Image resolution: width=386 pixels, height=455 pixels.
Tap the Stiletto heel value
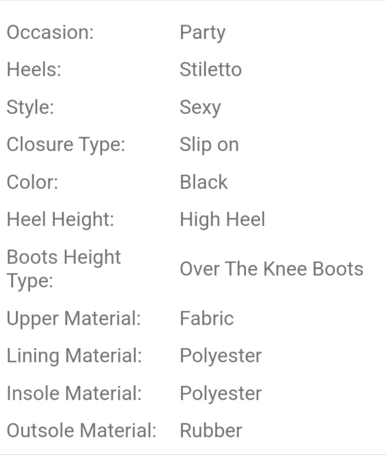(210, 70)
